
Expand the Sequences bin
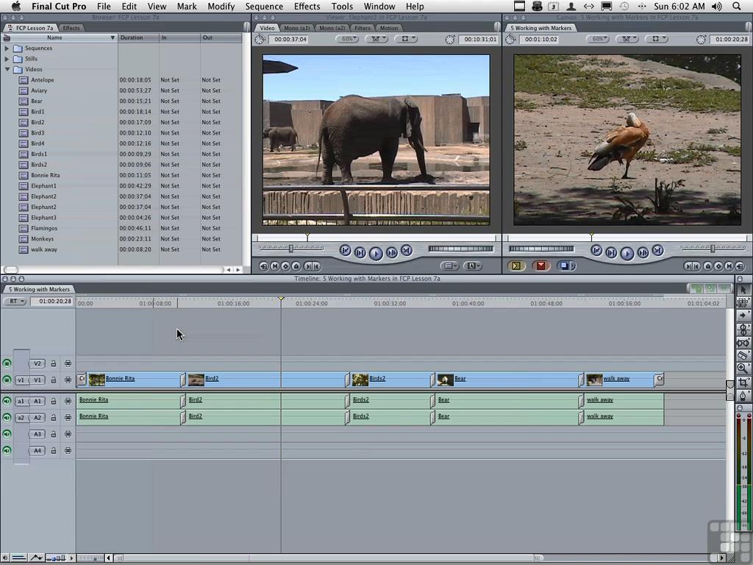[7, 48]
